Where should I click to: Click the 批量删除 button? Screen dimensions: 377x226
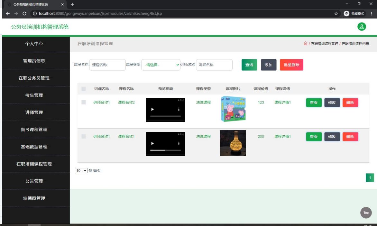coord(291,65)
